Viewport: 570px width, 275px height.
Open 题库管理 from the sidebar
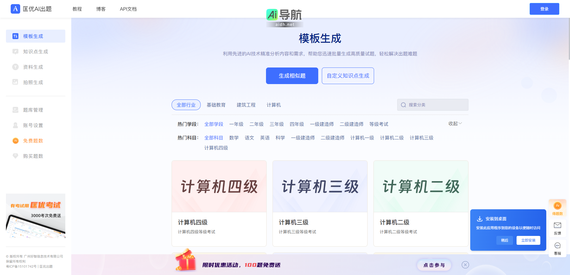point(33,110)
